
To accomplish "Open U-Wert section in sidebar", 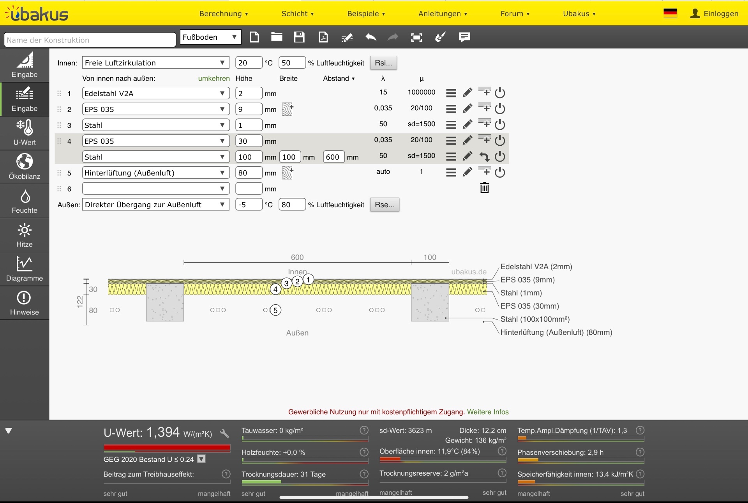I will [x=25, y=133].
